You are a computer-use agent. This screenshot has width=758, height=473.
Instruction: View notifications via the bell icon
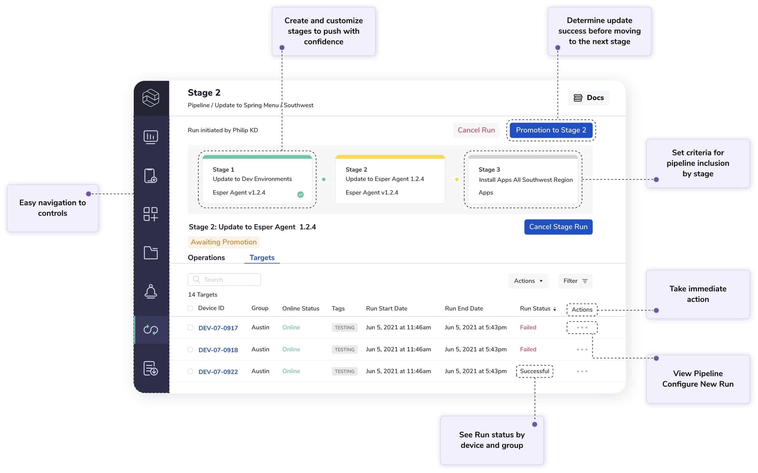point(151,291)
